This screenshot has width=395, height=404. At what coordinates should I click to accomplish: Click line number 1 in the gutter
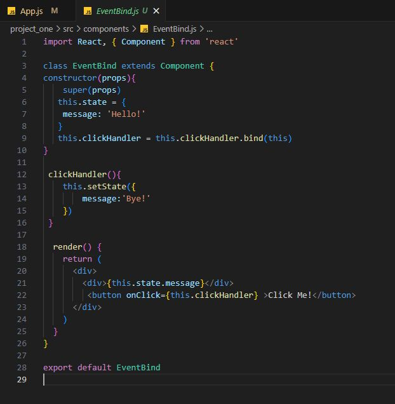[x=24, y=41]
